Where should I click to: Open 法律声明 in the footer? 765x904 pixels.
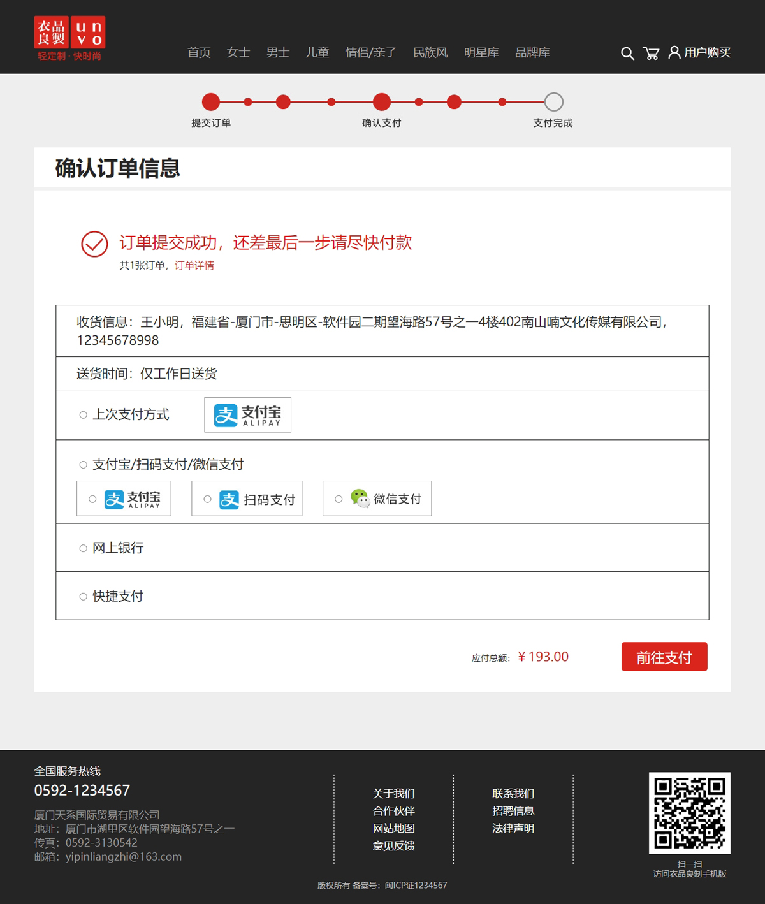513,828
